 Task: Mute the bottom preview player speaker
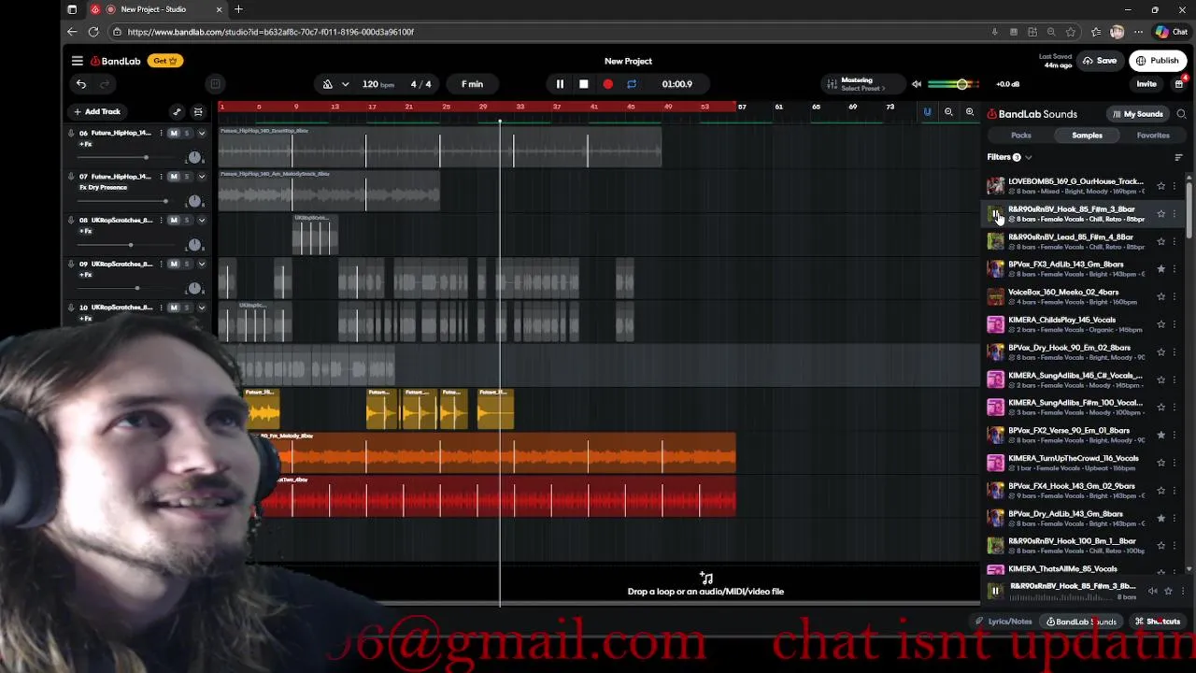tap(1152, 591)
